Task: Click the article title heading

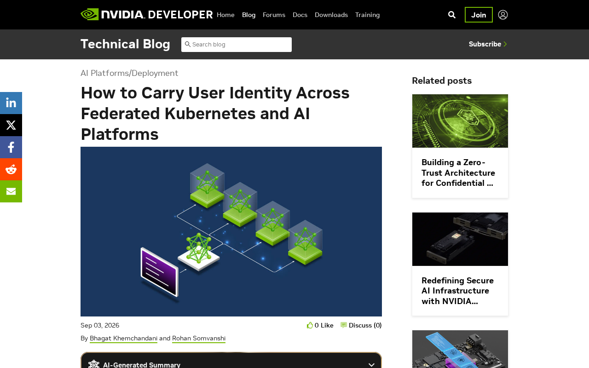Action: (x=215, y=113)
